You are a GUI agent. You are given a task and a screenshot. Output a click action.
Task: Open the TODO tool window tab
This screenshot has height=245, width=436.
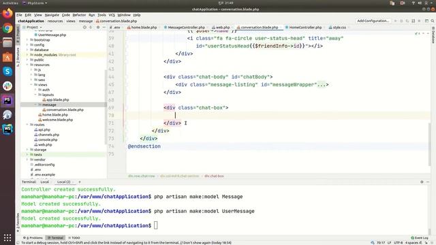[x=74, y=238]
